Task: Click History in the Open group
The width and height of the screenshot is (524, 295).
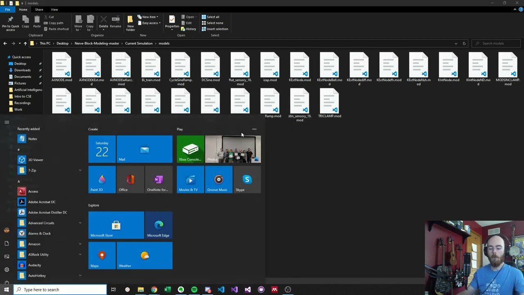Action: (x=188, y=29)
